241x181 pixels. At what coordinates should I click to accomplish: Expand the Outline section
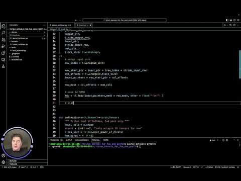click(28, 161)
